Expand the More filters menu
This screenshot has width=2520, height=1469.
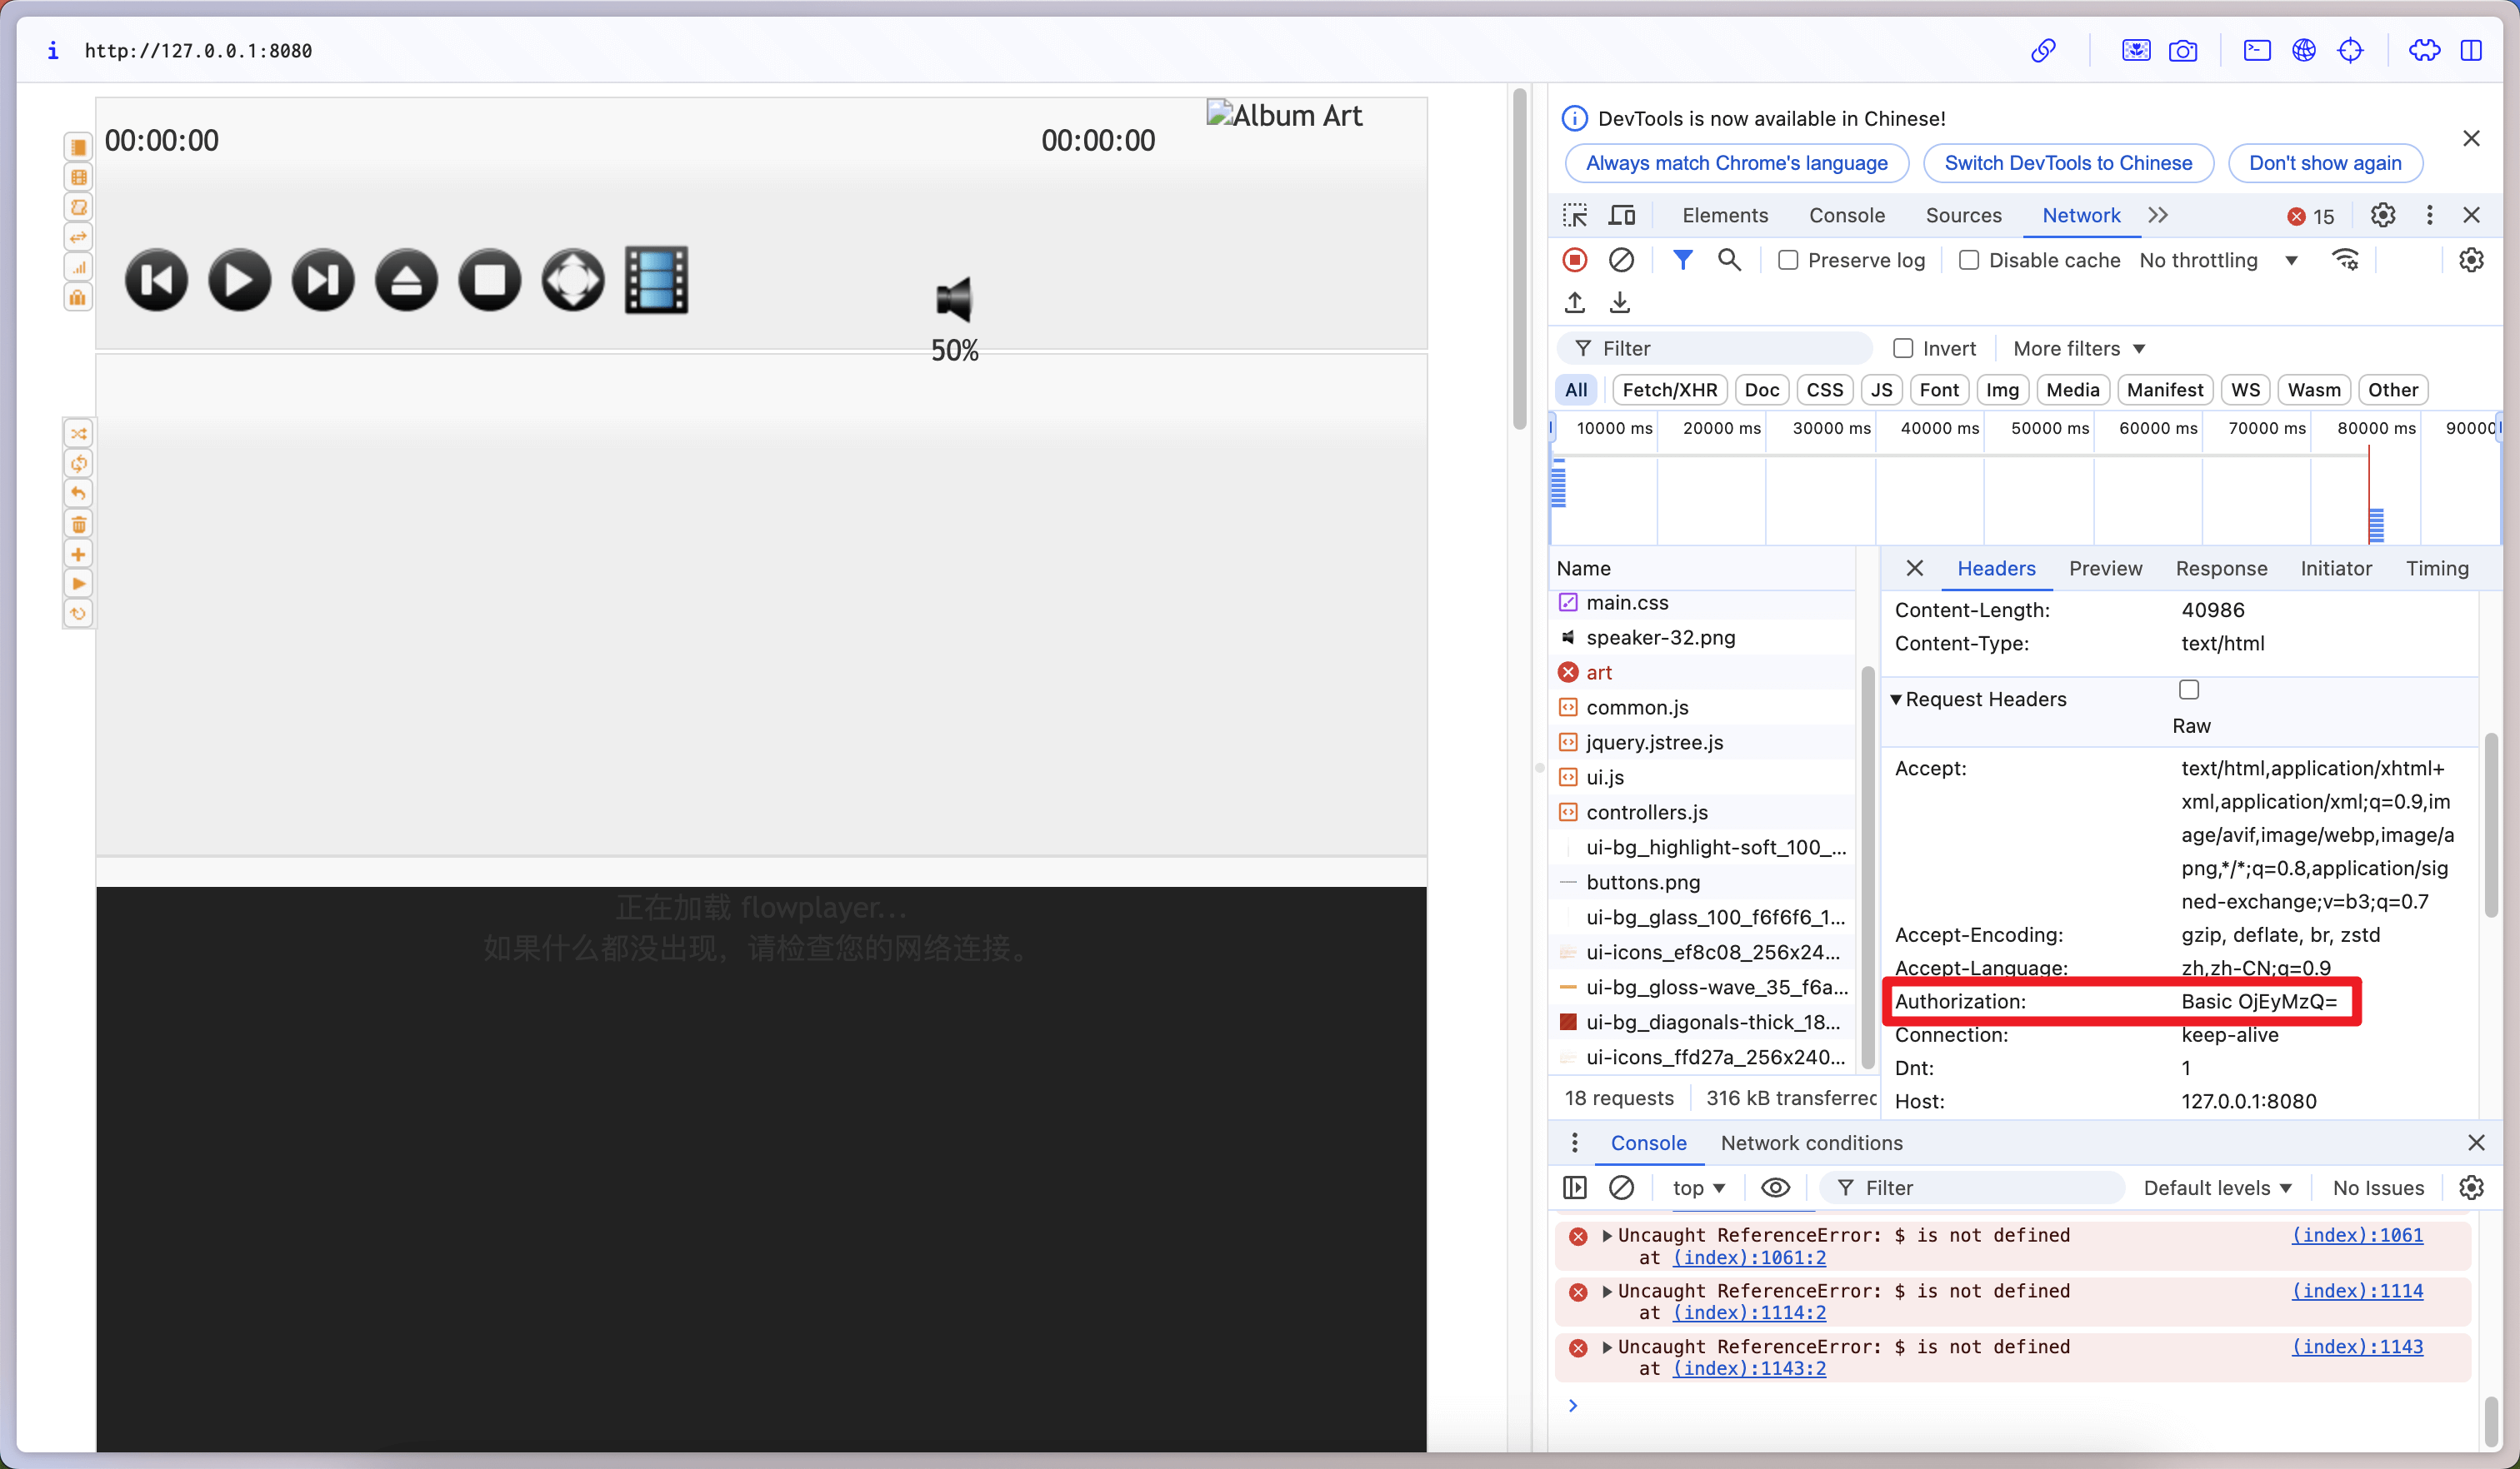click(x=2078, y=348)
